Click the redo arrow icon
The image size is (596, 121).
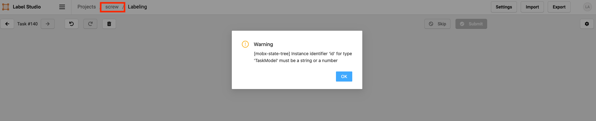90,24
